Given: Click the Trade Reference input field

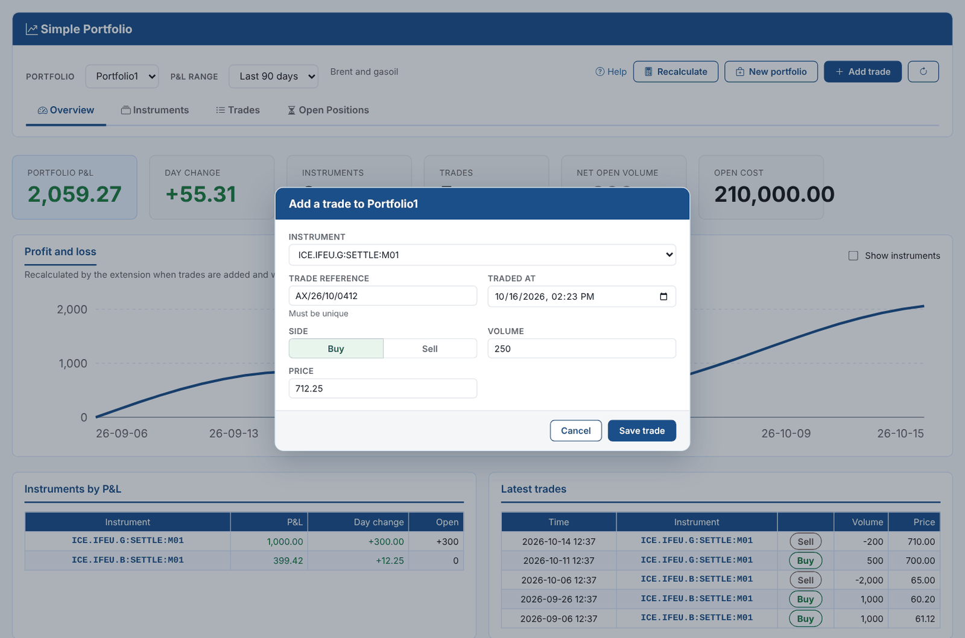Looking at the screenshot, I should [x=383, y=296].
